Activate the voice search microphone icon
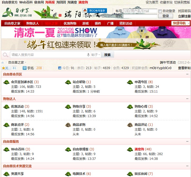Viewport: 191px width, 177px height. click(x=89, y=55)
